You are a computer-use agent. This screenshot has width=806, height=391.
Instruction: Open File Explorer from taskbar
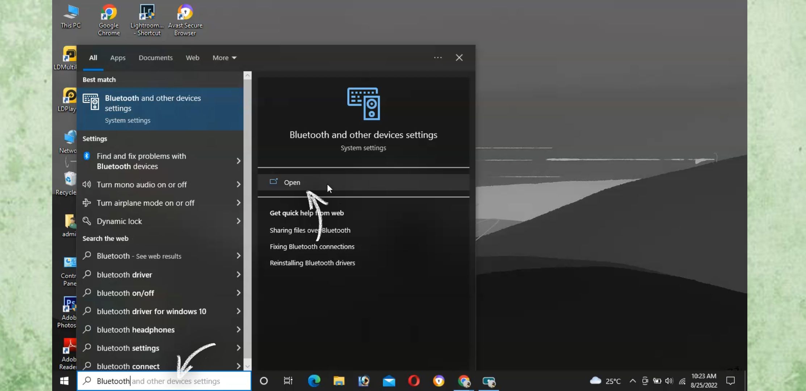[339, 381]
